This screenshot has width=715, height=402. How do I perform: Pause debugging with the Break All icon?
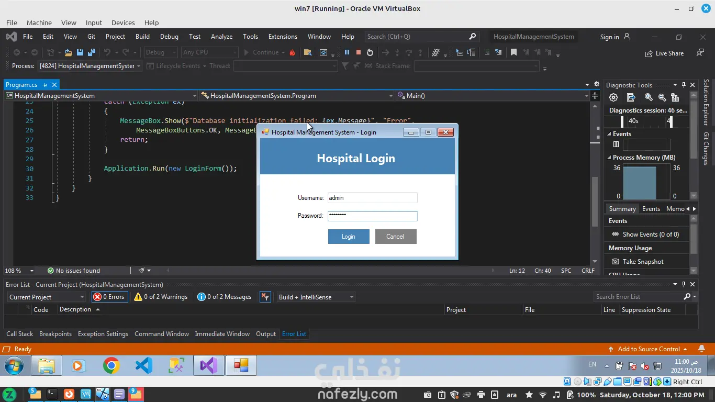point(347,52)
